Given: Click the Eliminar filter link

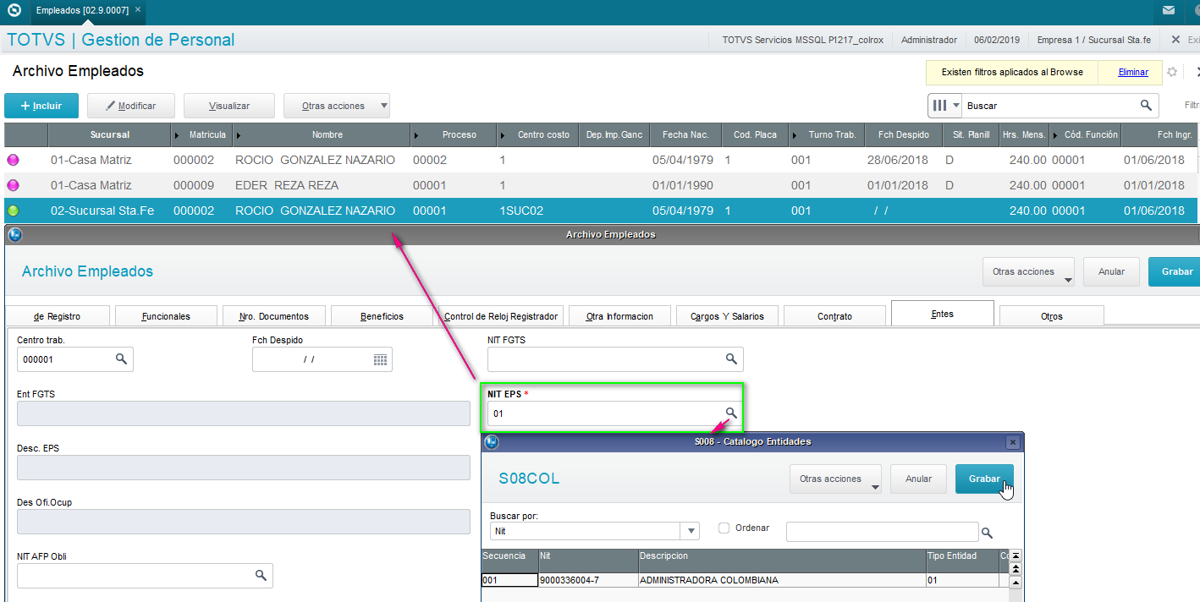Looking at the screenshot, I should (x=1133, y=72).
